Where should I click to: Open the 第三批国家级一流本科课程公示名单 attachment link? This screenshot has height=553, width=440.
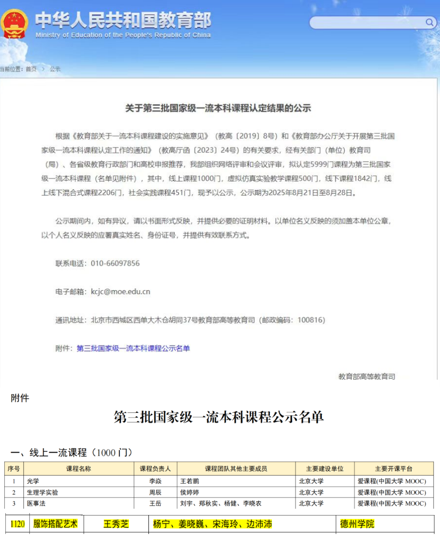(133, 348)
